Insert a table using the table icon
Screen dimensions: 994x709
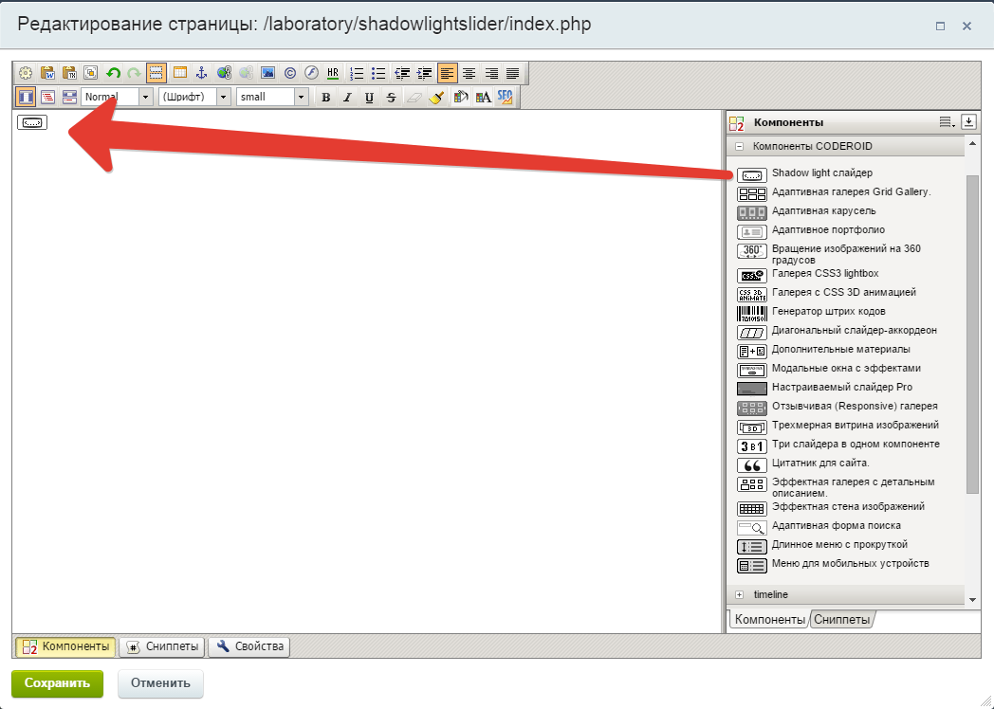pos(179,73)
